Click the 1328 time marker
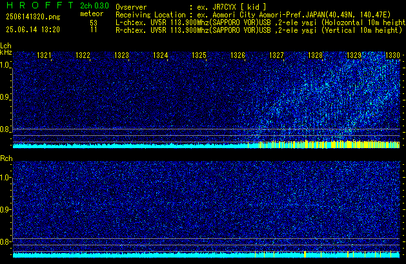The width and height of the screenshot is (406, 264). [x=315, y=55]
